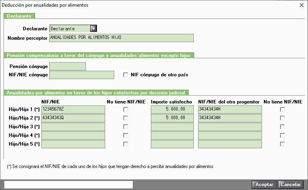This screenshot has height=190, width=308.
Task: Select Hijo/Hija 1 NIF/NIE field
Action: pos(73,109)
